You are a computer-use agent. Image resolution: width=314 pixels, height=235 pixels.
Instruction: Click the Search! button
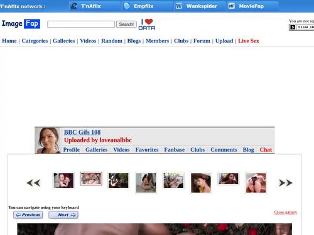click(x=126, y=24)
